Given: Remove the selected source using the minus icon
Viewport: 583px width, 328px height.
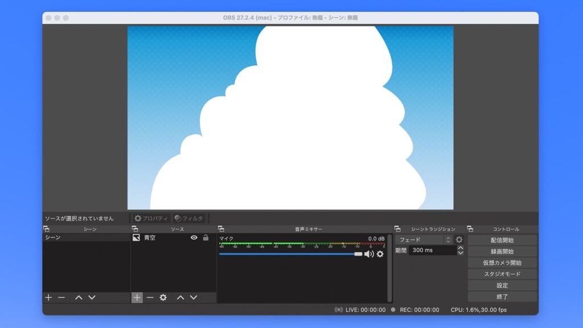Looking at the screenshot, I should (x=150, y=297).
